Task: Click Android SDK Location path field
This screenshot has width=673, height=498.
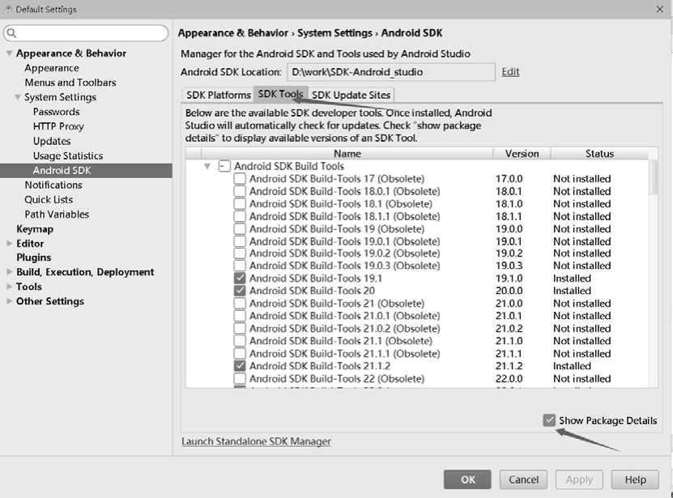Action: [x=391, y=72]
